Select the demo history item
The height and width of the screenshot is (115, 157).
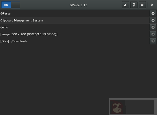click(x=4, y=27)
